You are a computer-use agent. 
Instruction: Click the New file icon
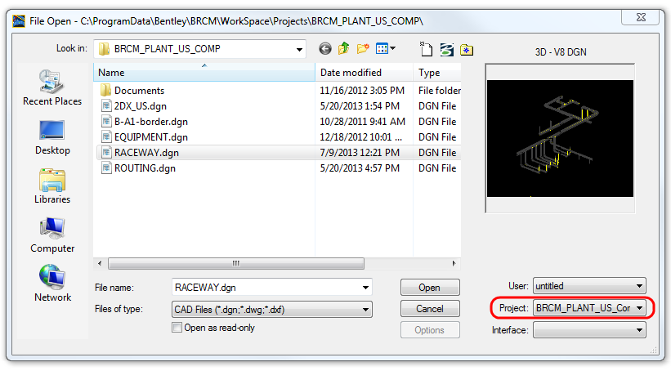(x=426, y=49)
